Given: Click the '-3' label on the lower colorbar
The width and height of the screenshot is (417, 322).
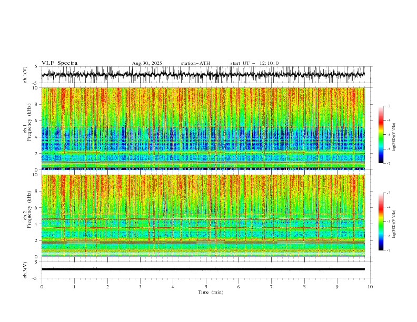Looking at the screenshot, I should 388,193.
